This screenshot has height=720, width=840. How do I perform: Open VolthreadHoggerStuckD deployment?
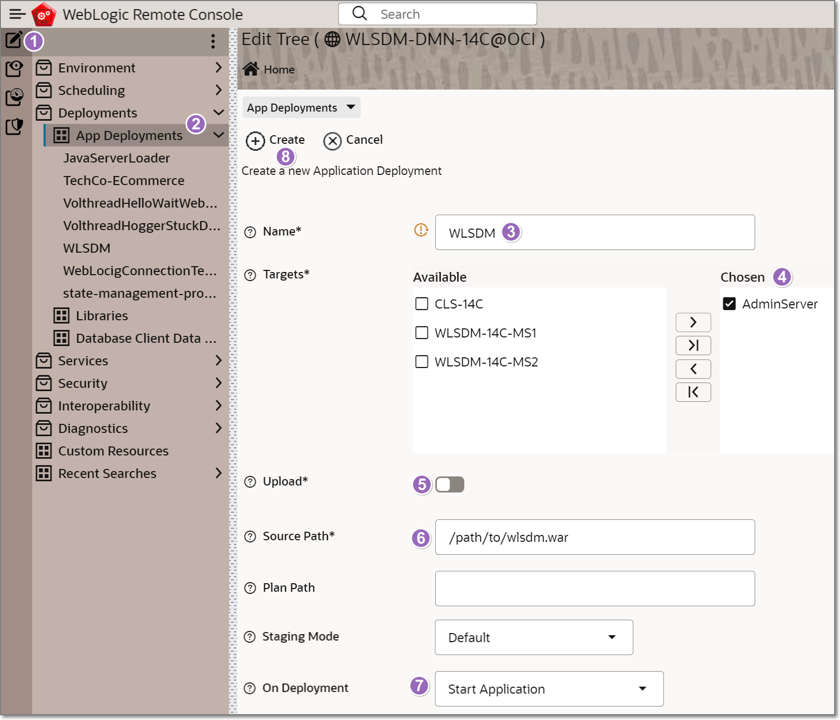coord(142,225)
